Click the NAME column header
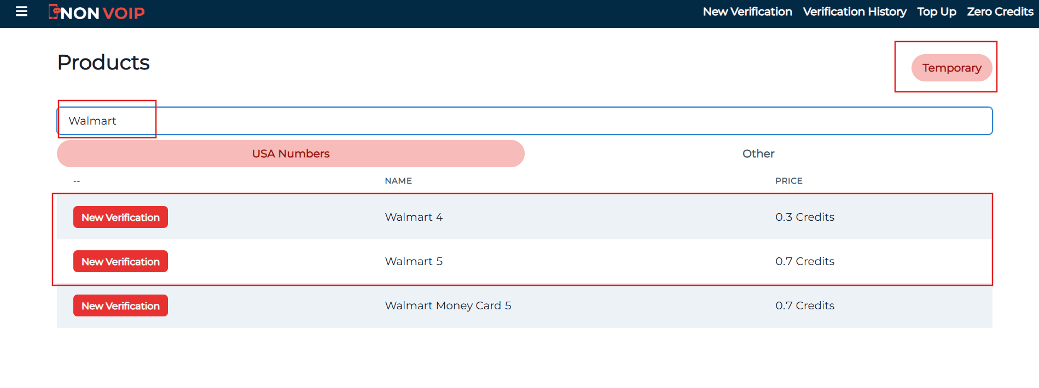 click(x=398, y=181)
